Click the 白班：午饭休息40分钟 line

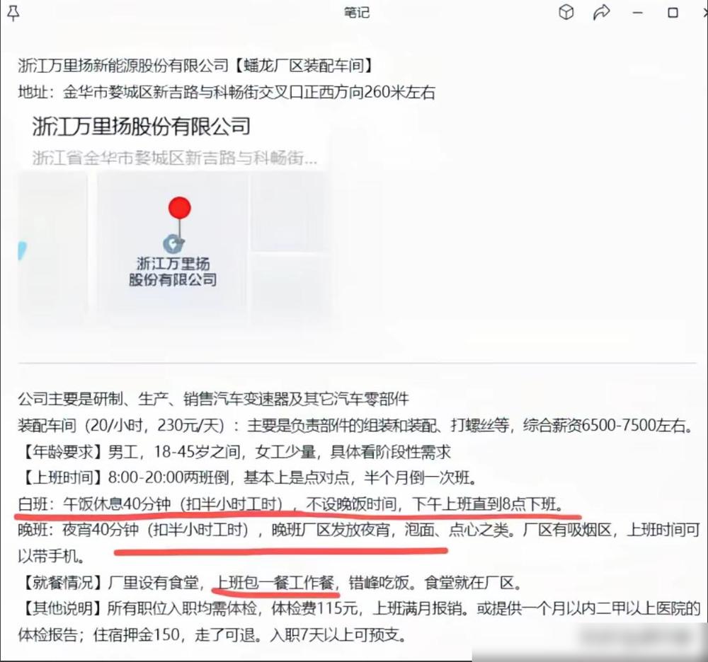[291, 504]
